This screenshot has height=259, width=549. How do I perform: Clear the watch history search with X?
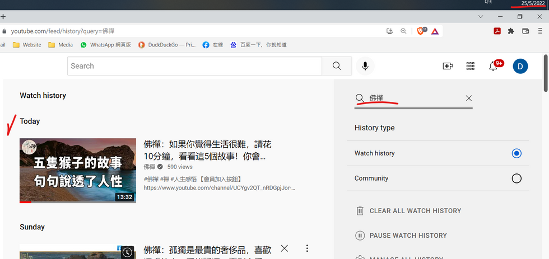pyautogui.click(x=469, y=98)
